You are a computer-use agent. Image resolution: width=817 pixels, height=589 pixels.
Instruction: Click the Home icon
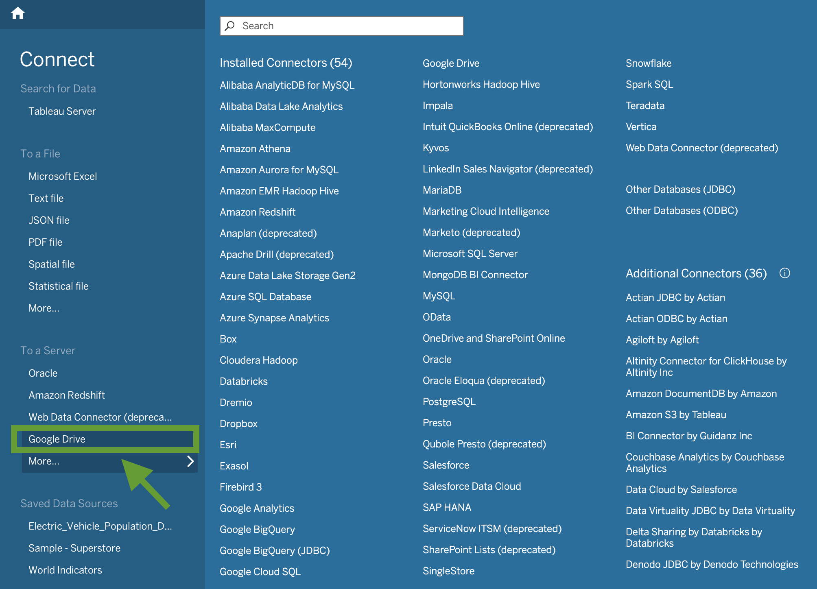point(18,13)
